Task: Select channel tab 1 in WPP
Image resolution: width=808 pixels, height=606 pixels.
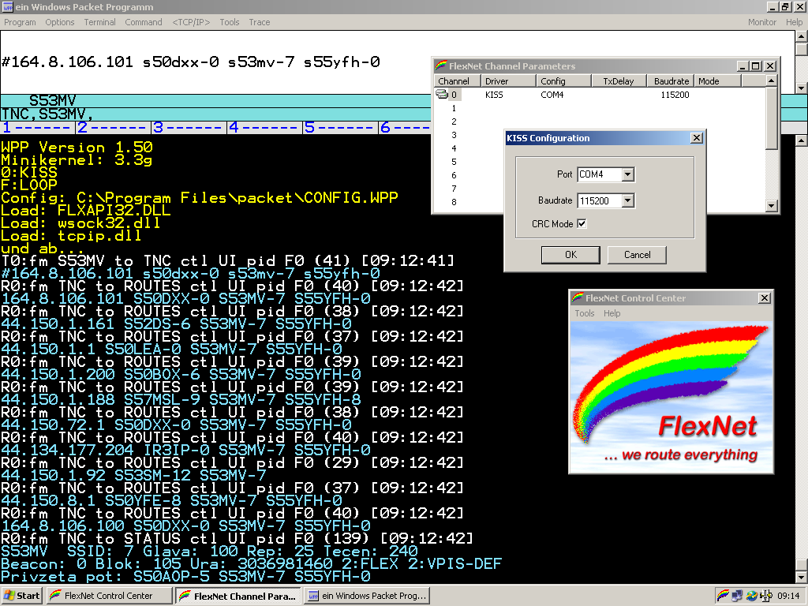Action: (x=38, y=127)
